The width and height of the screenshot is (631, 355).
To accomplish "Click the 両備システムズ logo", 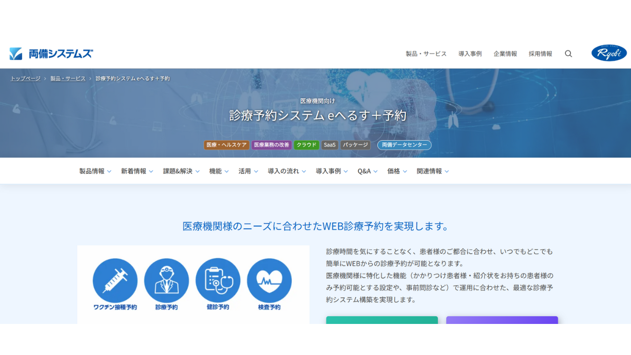I will coord(51,54).
